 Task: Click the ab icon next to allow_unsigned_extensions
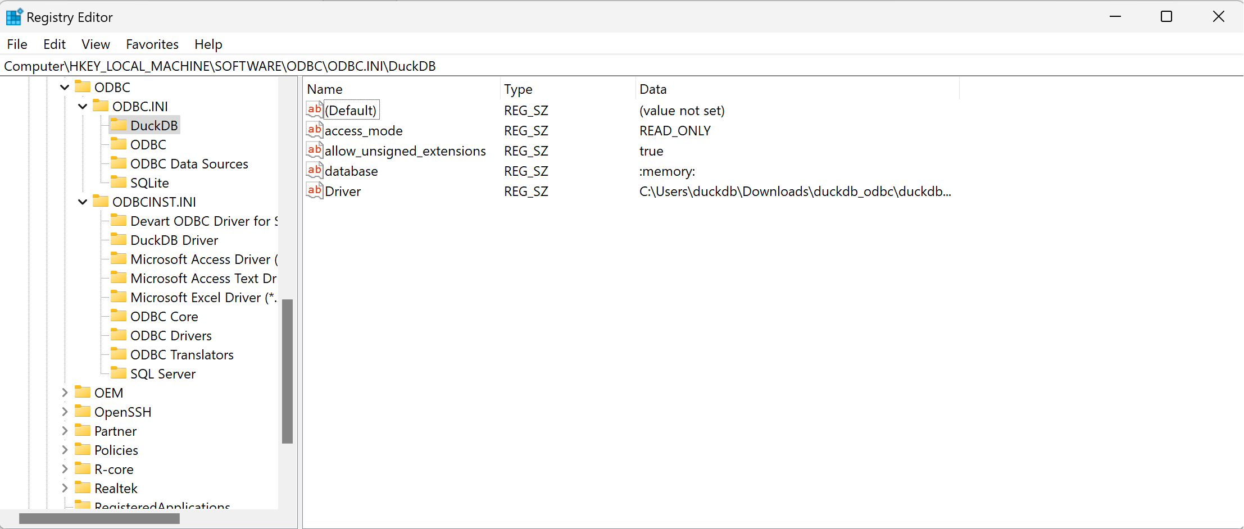click(314, 149)
